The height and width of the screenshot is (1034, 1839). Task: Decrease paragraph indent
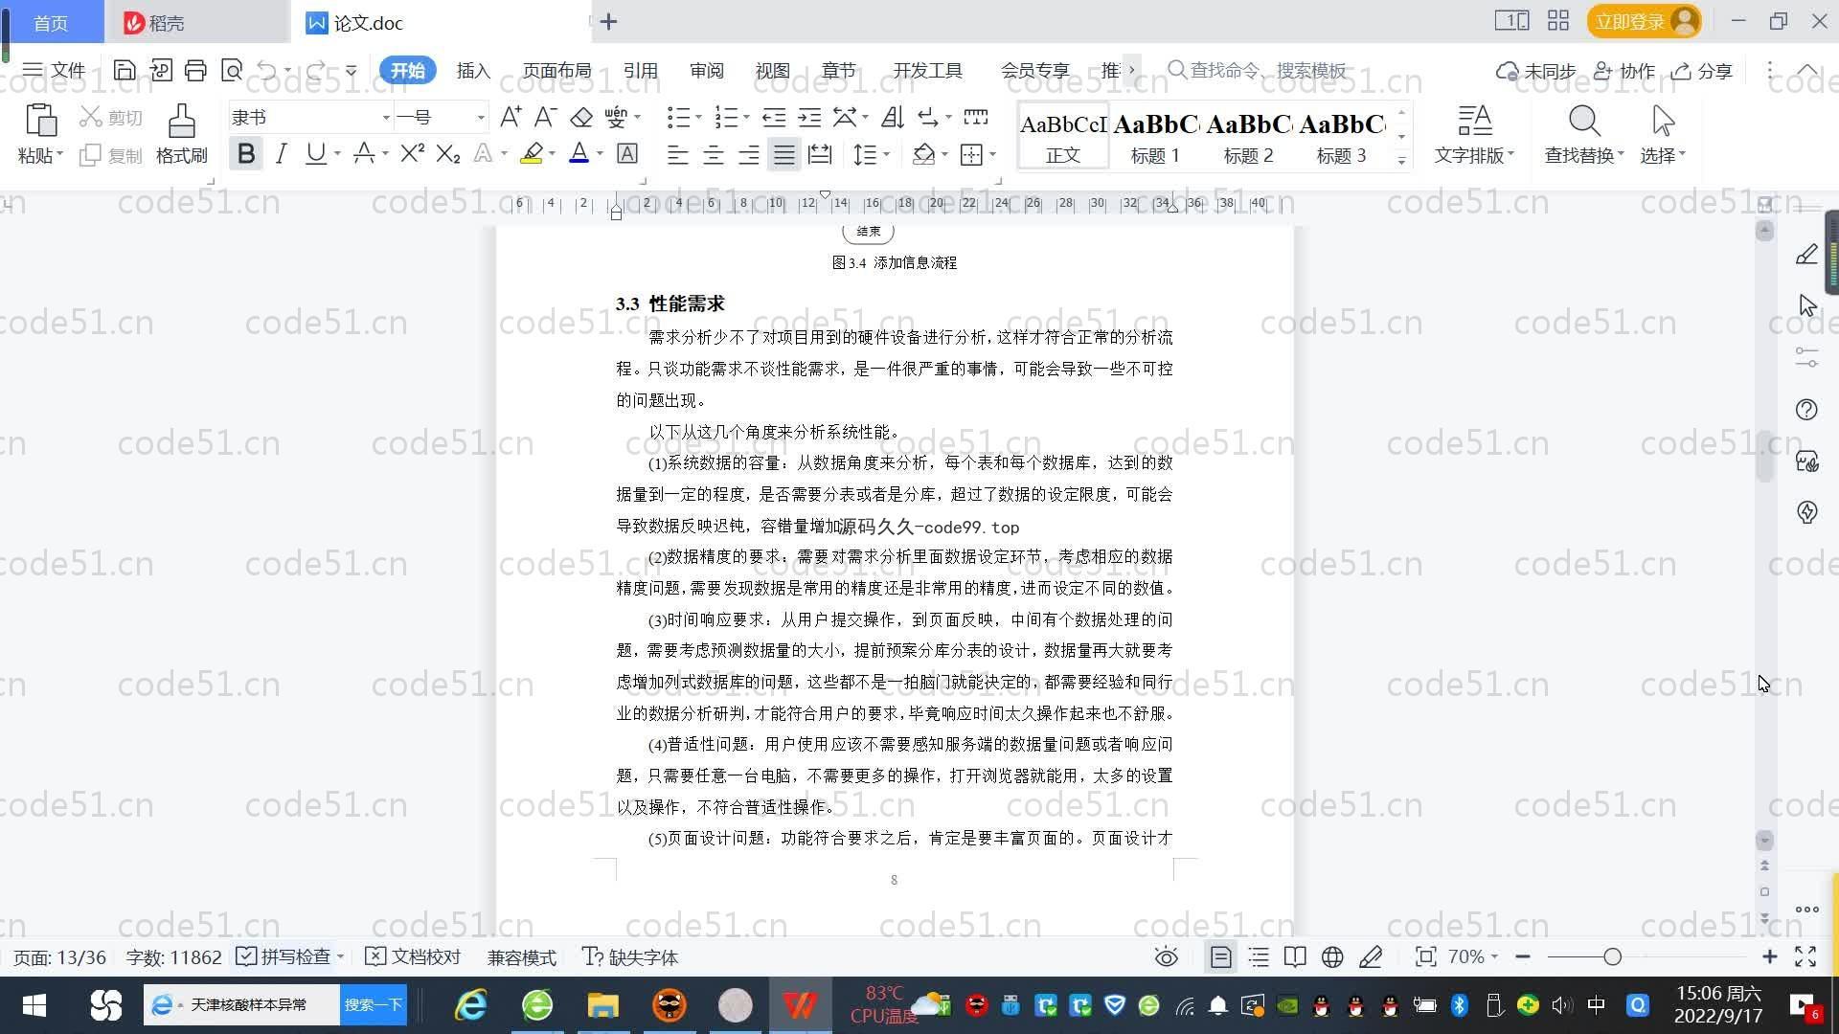tap(774, 117)
